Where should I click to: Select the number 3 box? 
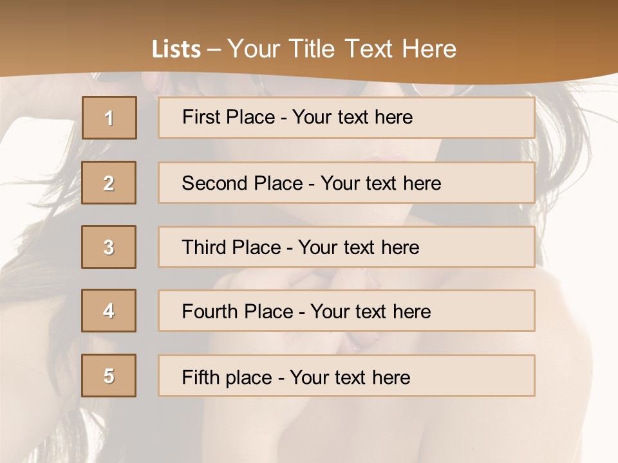tap(109, 247)
